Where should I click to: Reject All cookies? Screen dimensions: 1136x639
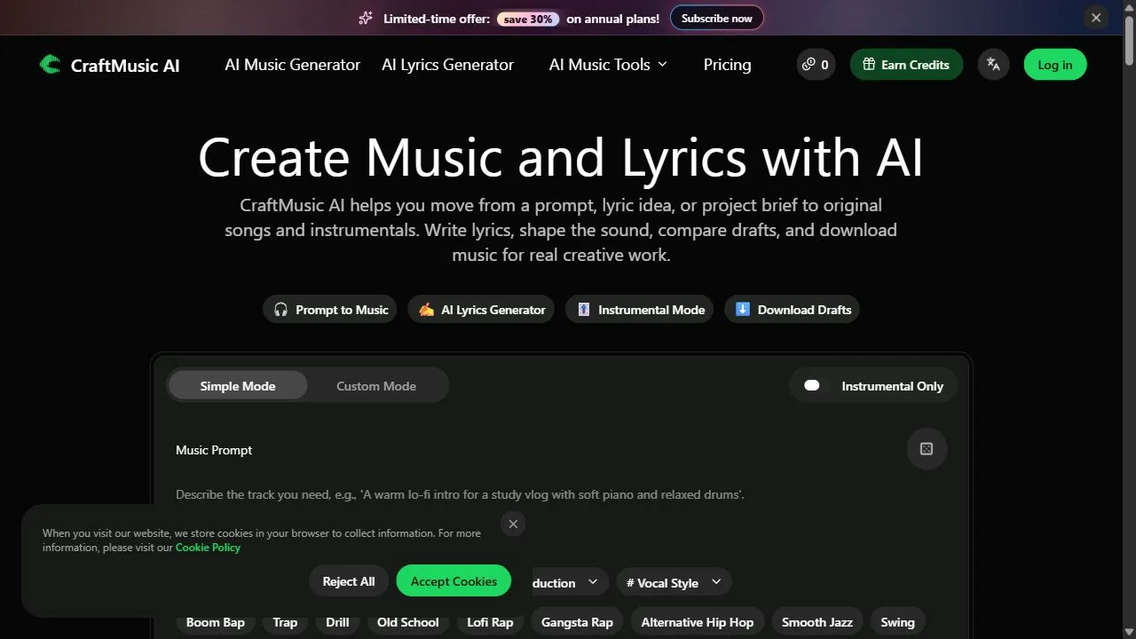[349, 581]
